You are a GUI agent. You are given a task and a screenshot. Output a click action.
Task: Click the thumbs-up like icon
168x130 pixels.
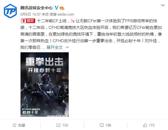(x=145, y=125)
